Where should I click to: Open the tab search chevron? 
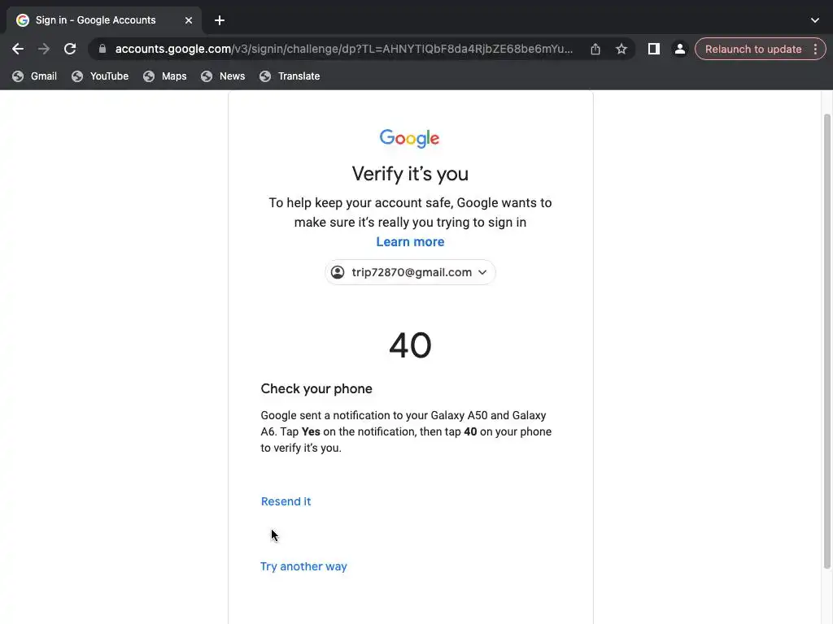click(x=815, y=20)
